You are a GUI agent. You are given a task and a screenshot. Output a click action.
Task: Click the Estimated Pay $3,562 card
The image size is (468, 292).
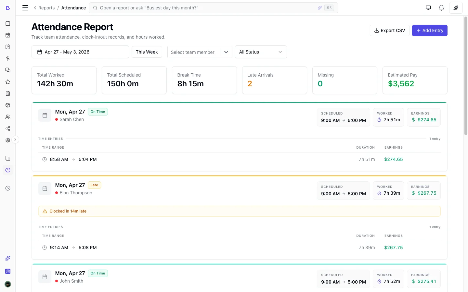pos(415,80)
